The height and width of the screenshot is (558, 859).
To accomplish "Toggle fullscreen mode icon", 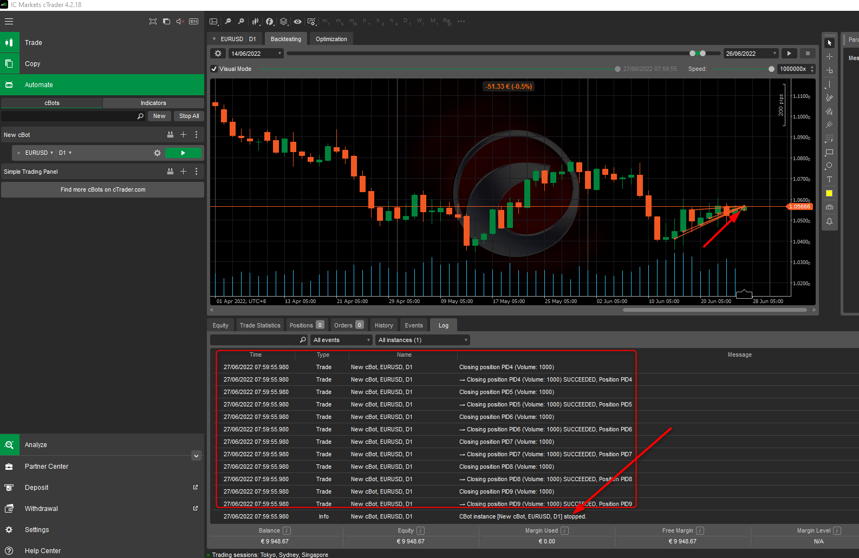I will 153,22.
